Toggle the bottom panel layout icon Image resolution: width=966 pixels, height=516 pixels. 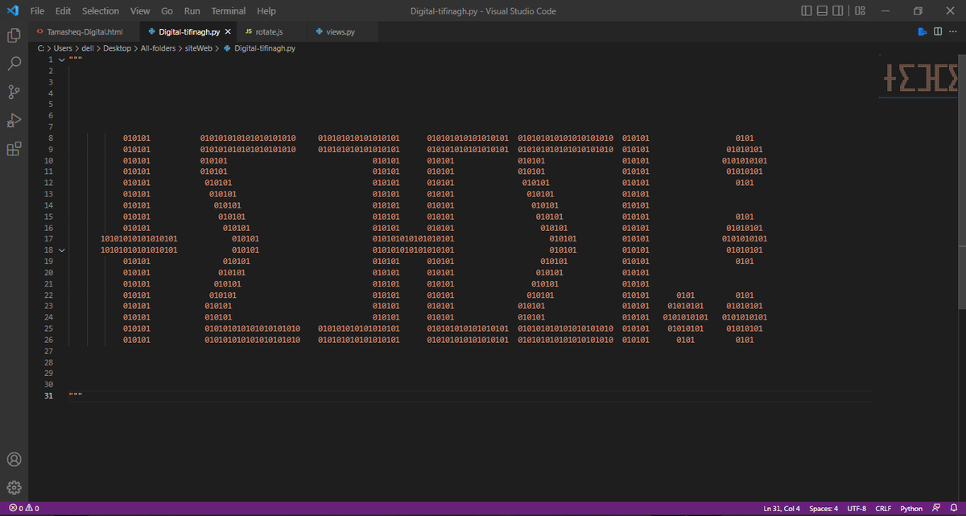point(823,11)
